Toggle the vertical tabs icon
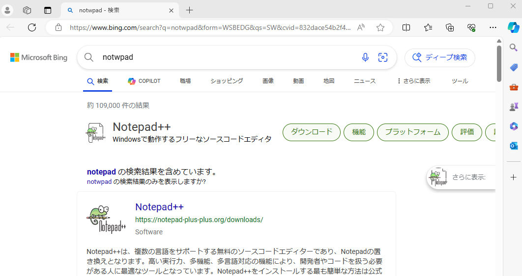Screen dimensions: 522x276 coord(48,10)
